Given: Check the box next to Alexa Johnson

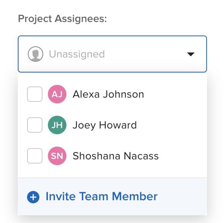Looking at the screenshot, I should coord(35,94).
